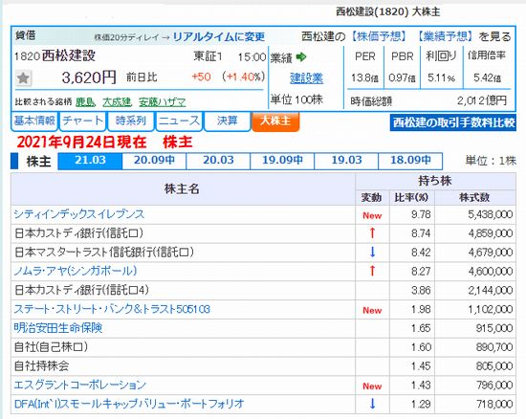Select the 18.09中 period tab
The width and height of the screenshot is (526, 419).
click(x=410, y=161)
